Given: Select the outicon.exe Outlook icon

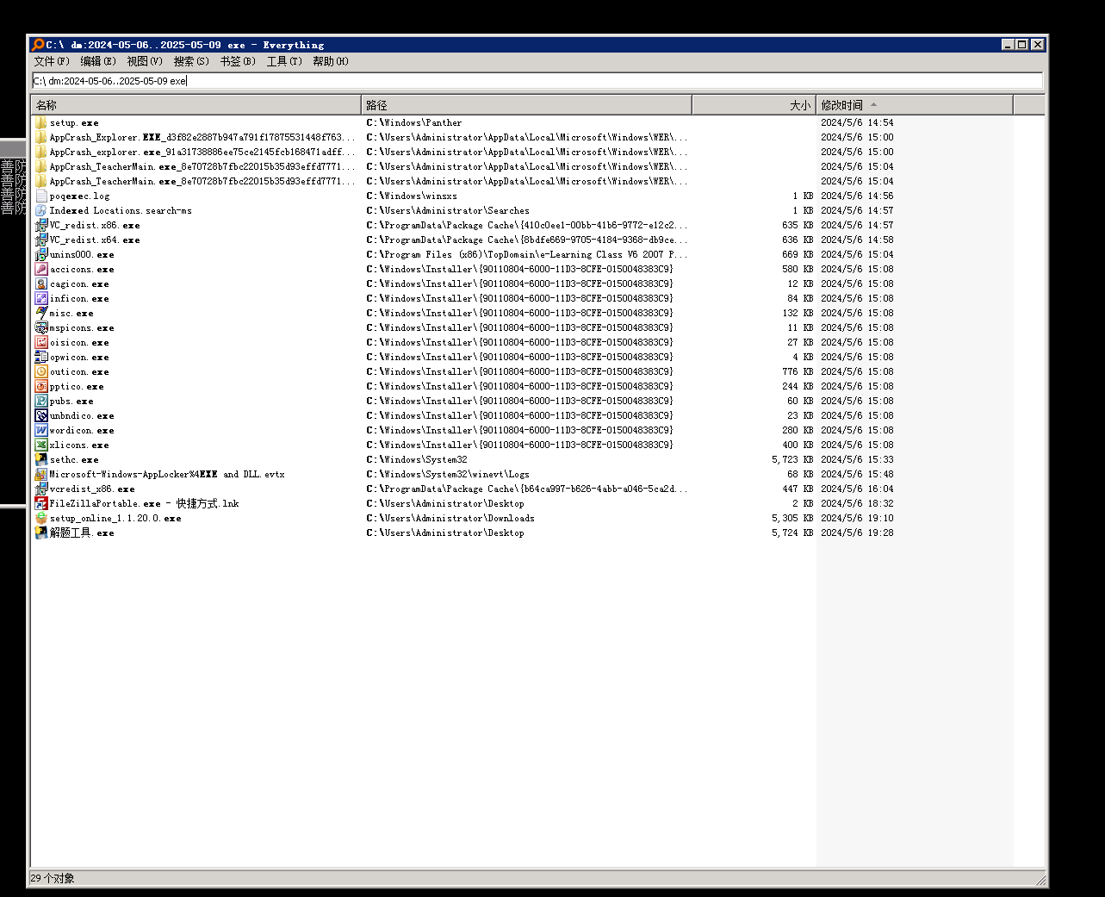Looking at the screenshot, I should pyautogui.click(x=41, y=371).
